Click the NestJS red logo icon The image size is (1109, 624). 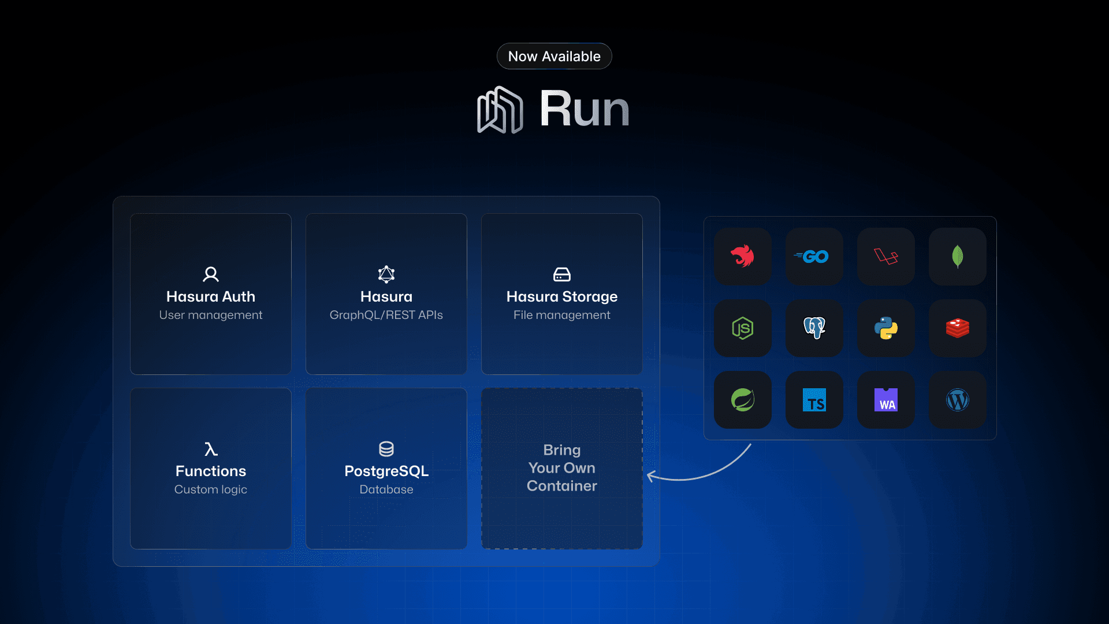742,256
